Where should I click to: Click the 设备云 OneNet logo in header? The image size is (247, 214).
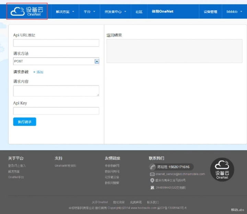click(x=27, y=11)
